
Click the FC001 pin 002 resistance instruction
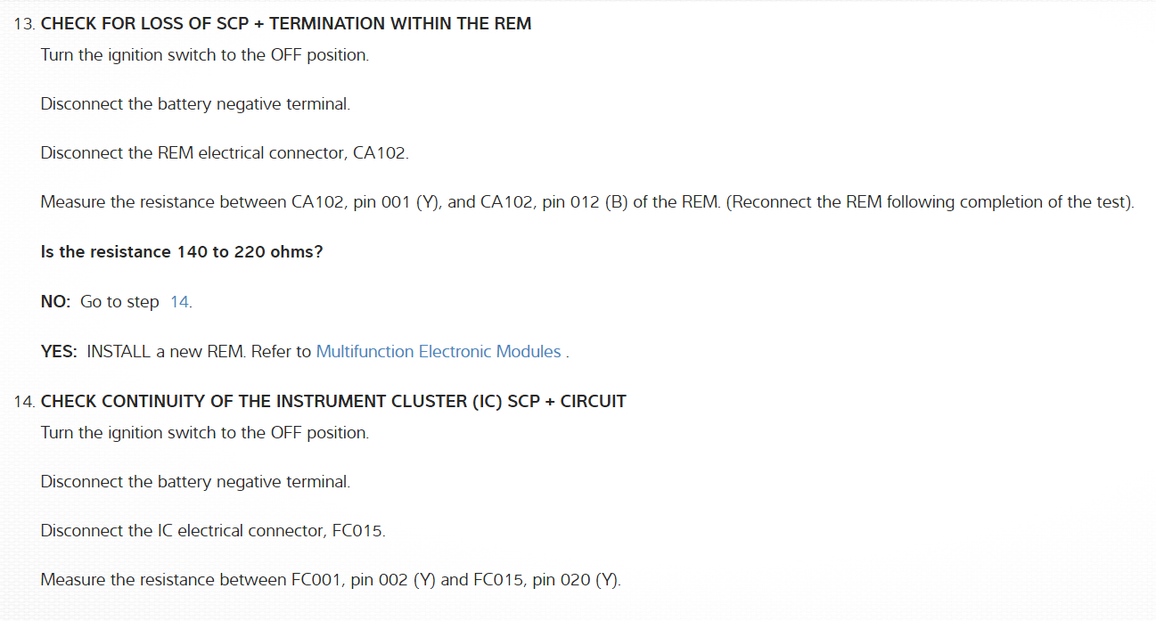(x=331, y=580)
